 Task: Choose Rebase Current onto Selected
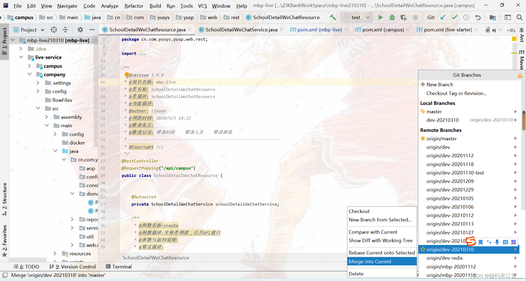[382, 253]
